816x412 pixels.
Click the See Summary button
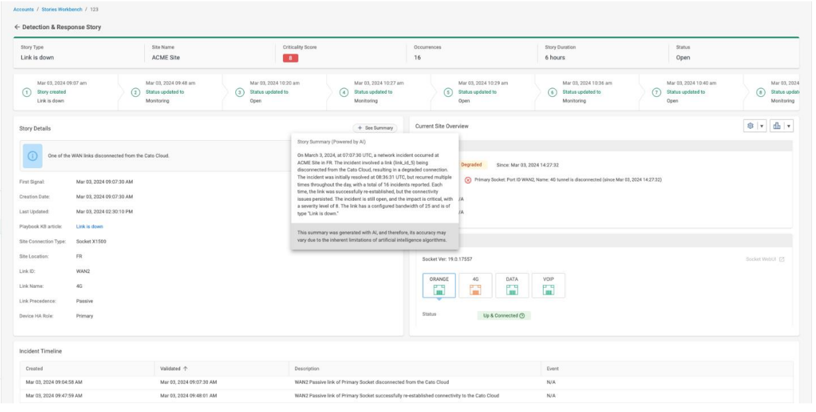pyautogui.click(x=375, y=128)
